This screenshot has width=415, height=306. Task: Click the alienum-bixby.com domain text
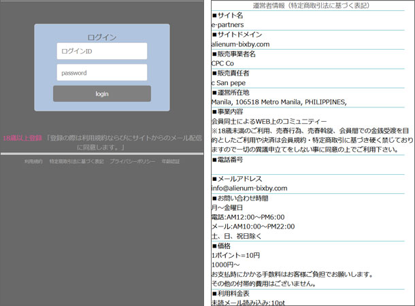point(240,44)
